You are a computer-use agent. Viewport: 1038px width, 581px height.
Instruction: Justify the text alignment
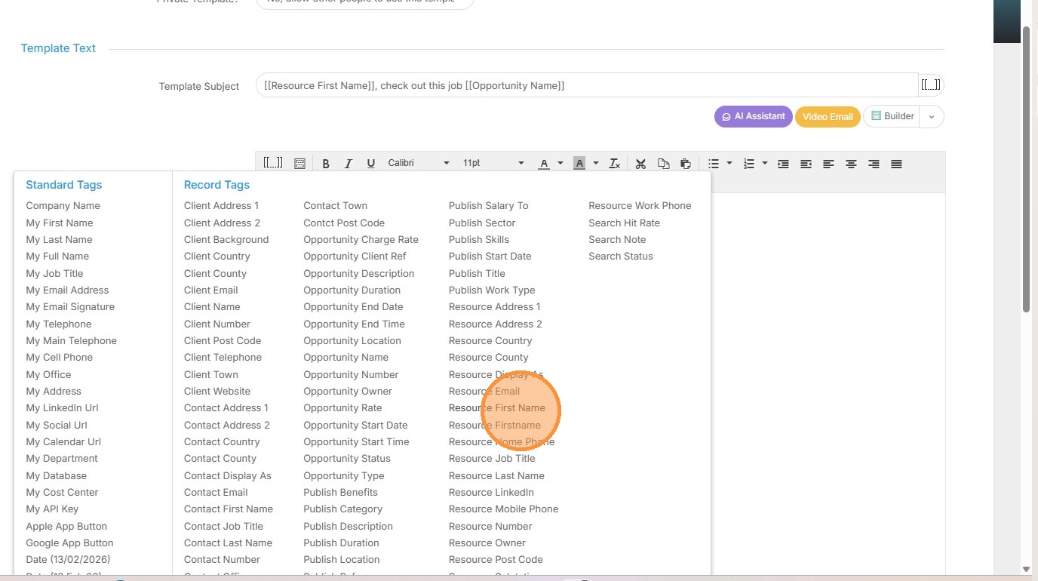[896, 164]
